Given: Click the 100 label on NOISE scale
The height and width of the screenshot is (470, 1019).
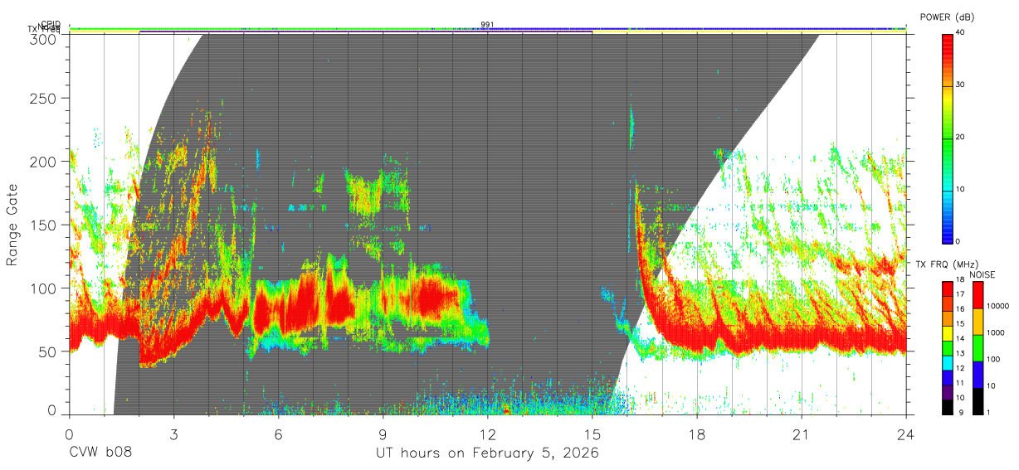Looking at the screenshot, I should pyautogui.click(x=992, y=359).
